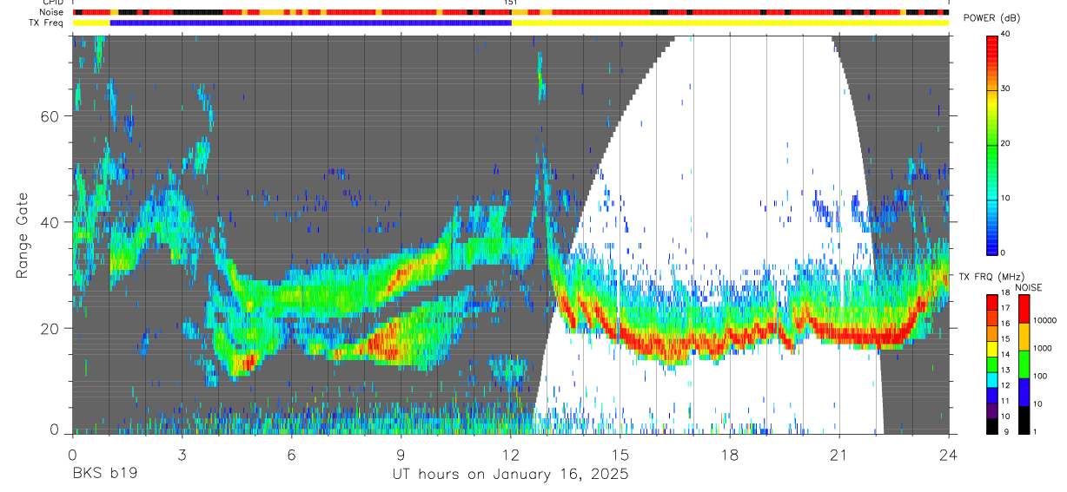
Task: Click the '40' label atop the POWER scale
Action: (1004, 35)
